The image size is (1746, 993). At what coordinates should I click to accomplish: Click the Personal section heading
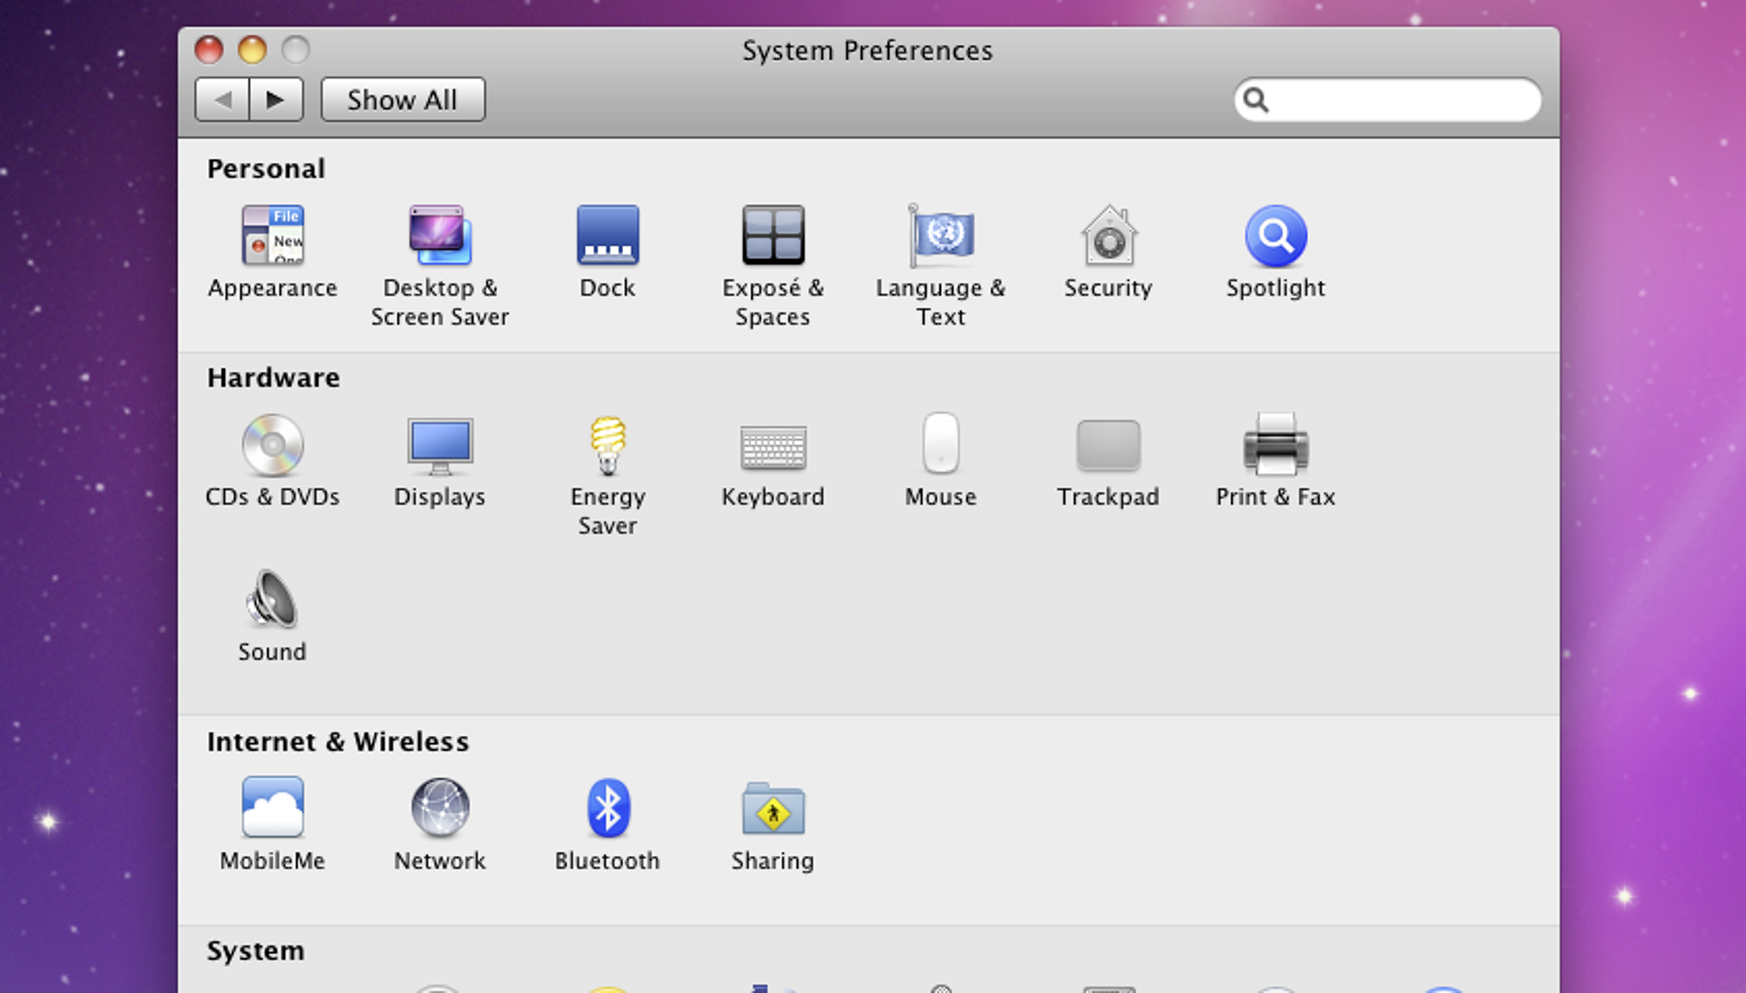266,169
